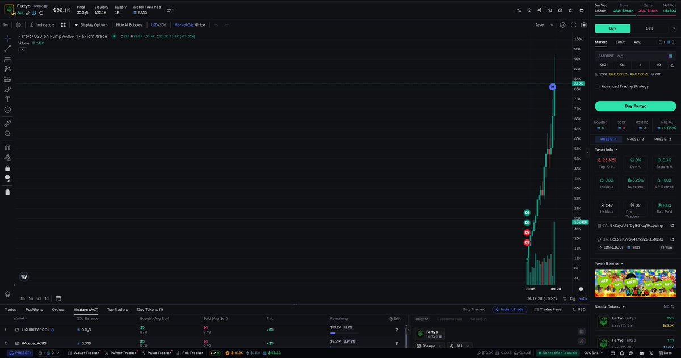This screenshot has height=358, width=681.
Task: Select PRESET 2
Action: 636,139
